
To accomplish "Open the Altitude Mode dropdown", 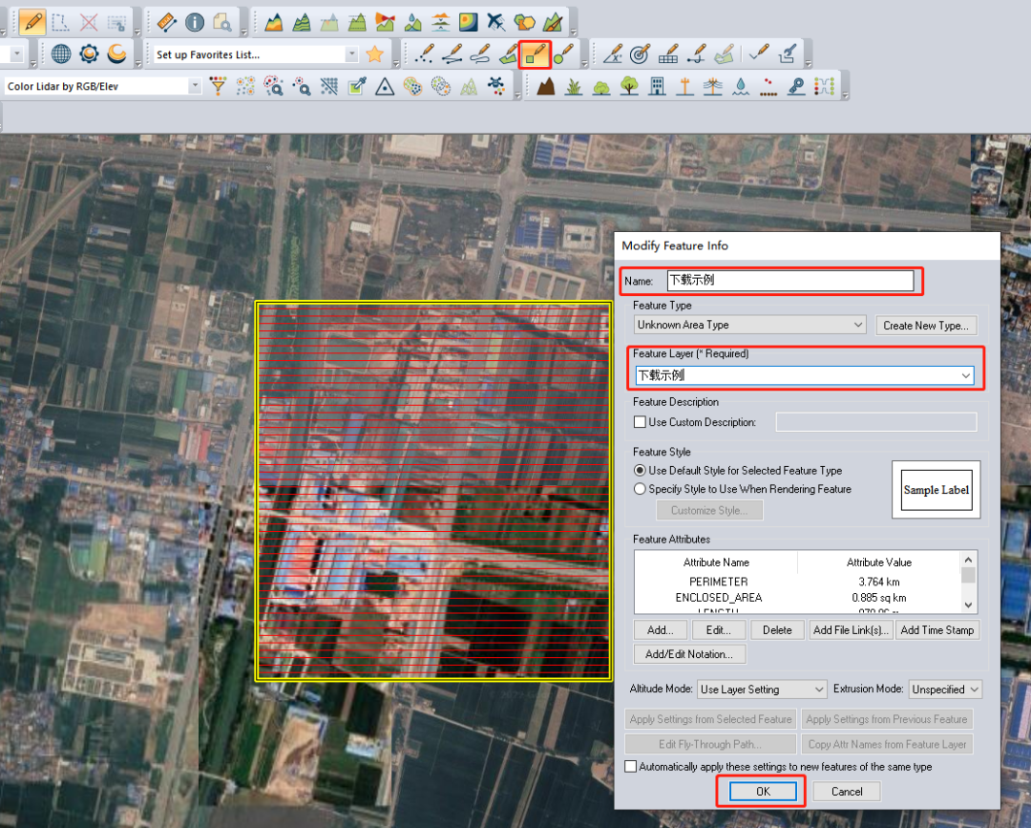I will [762, 690].
